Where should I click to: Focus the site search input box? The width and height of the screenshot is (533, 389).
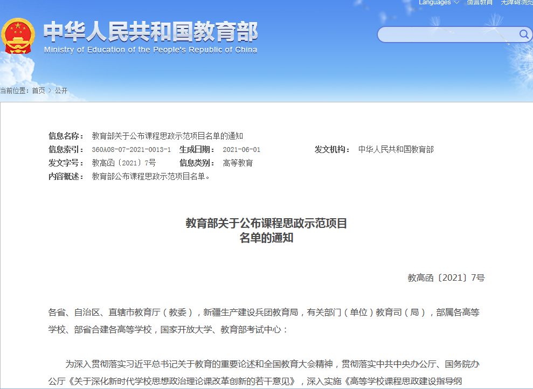[447, 35]
